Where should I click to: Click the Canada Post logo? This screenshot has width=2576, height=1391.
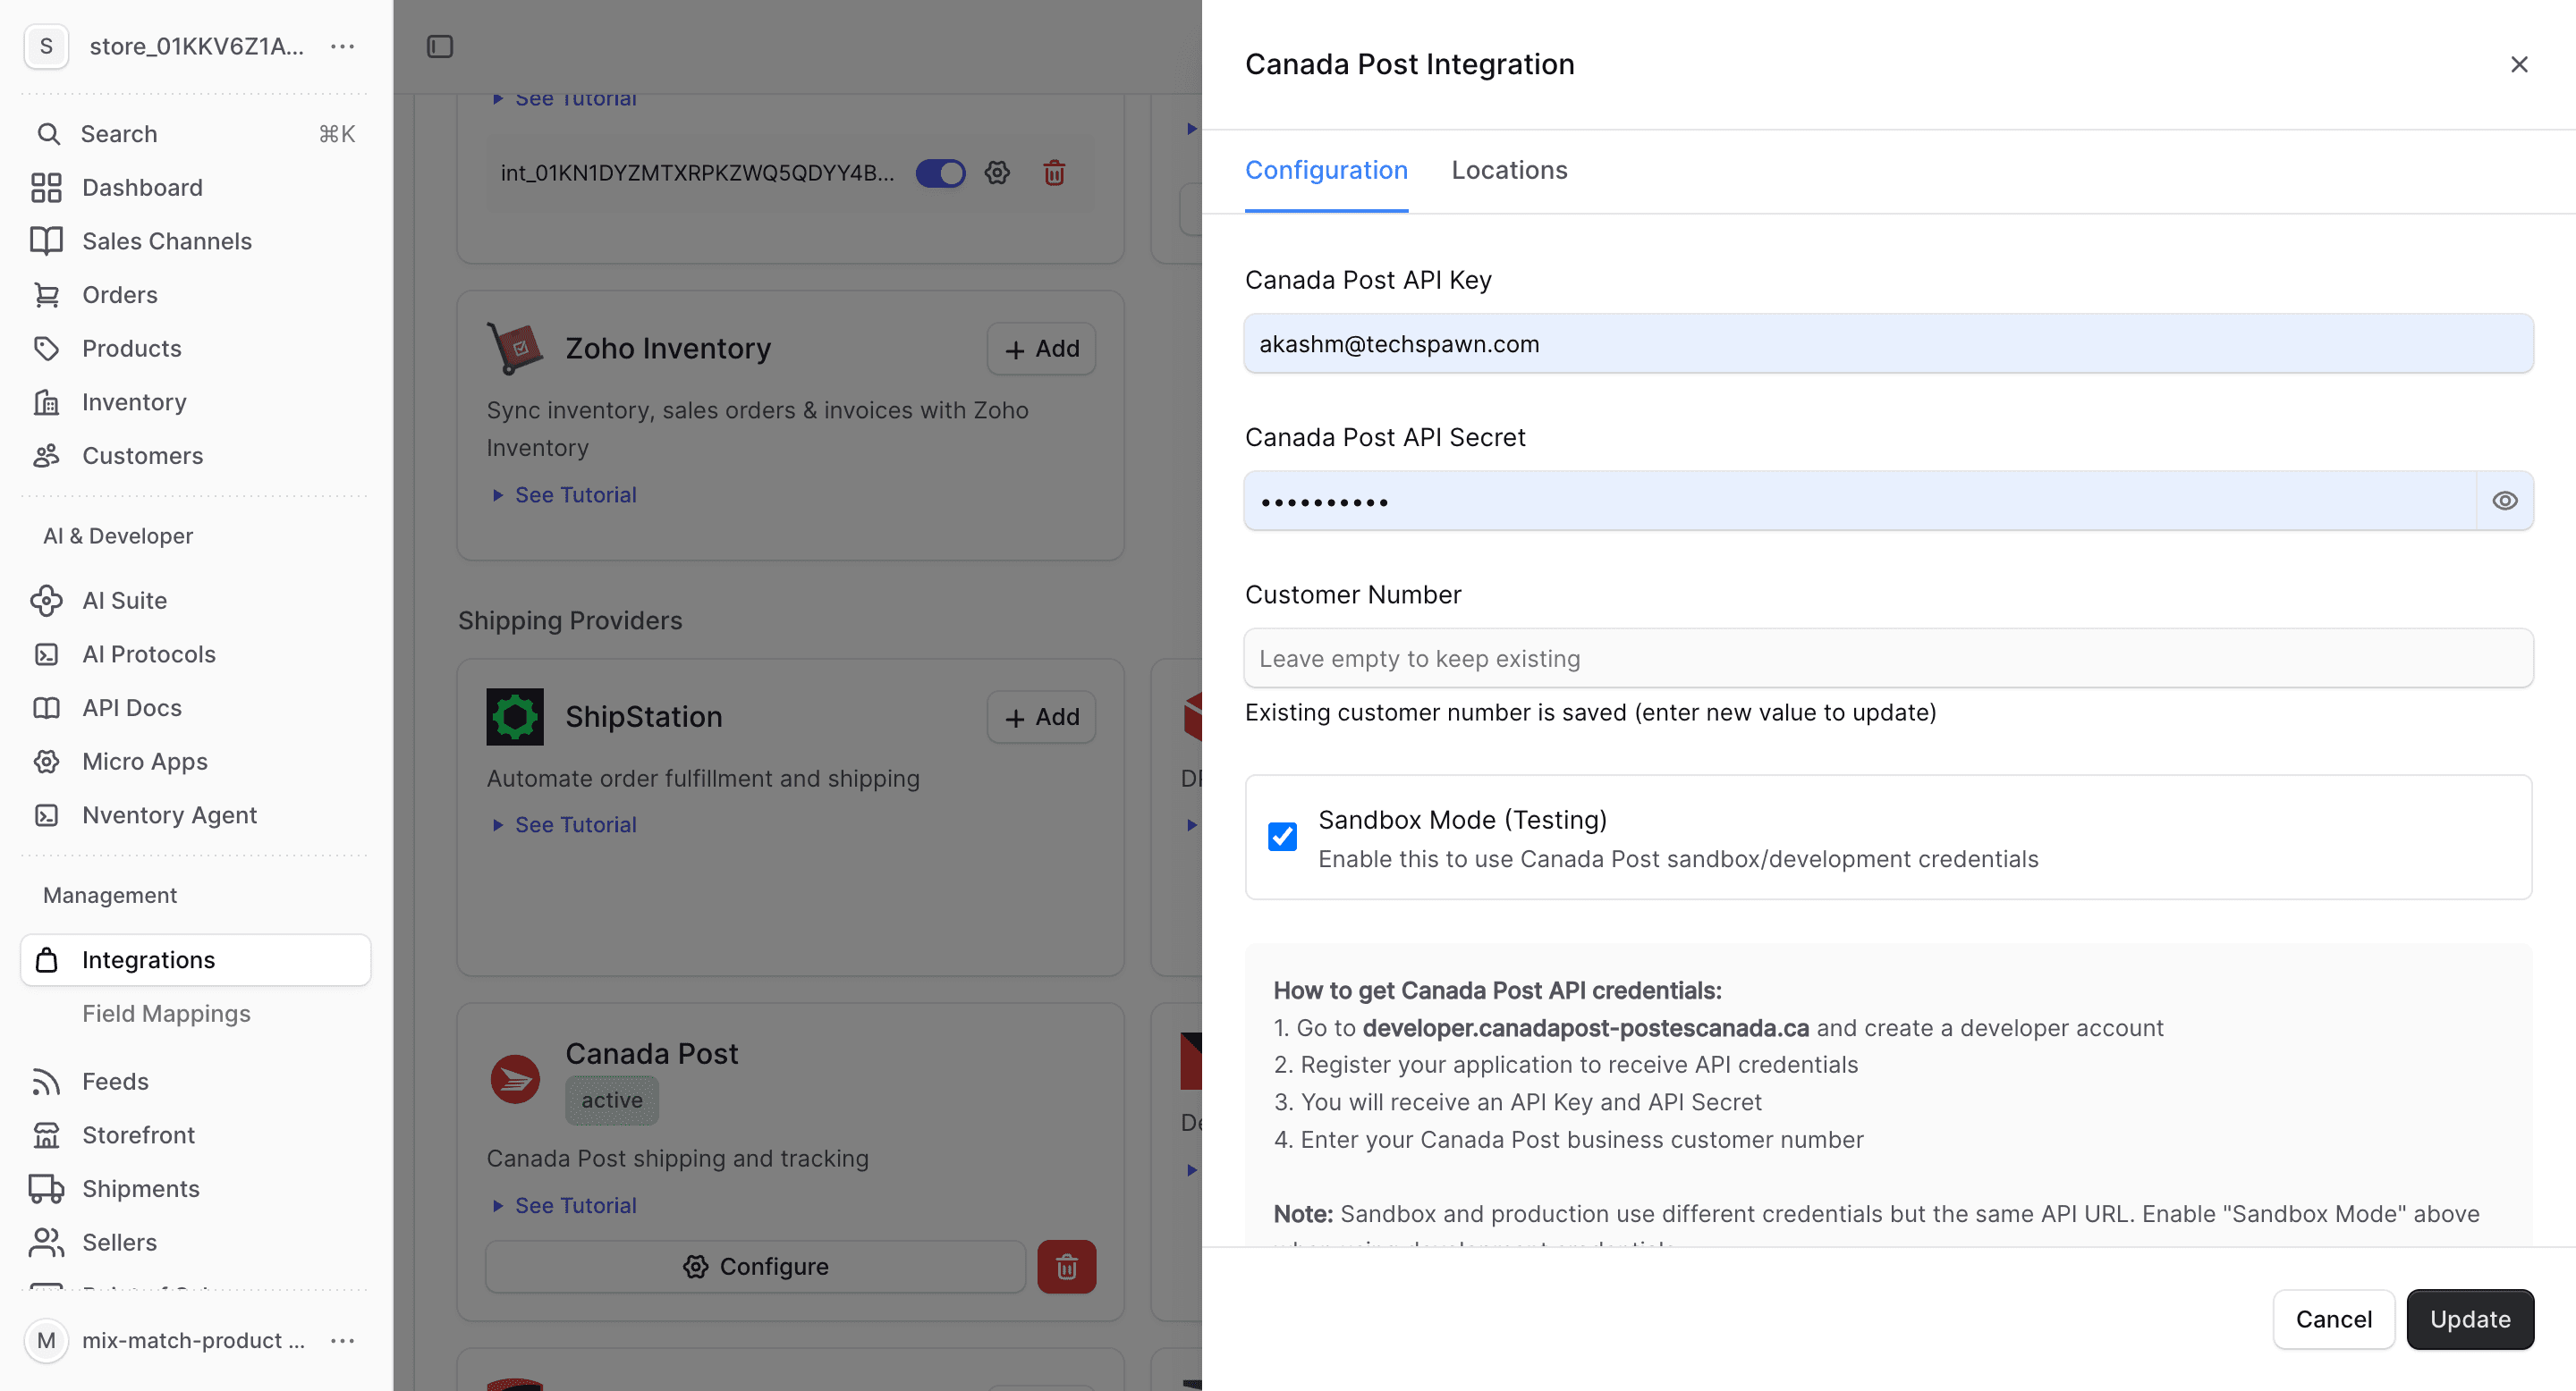click(x=515, y=1079)
